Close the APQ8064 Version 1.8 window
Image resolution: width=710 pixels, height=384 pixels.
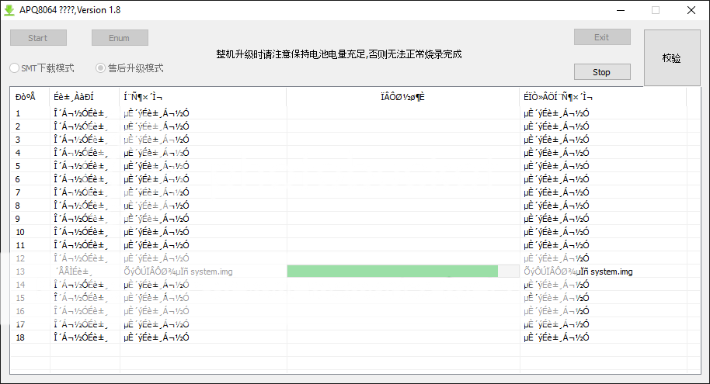click(x=691, y=10)
